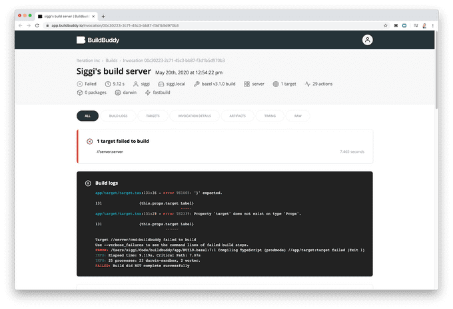Click the Build logs header icon
This screenshot has height=309, width=453.
coord(88,183)
